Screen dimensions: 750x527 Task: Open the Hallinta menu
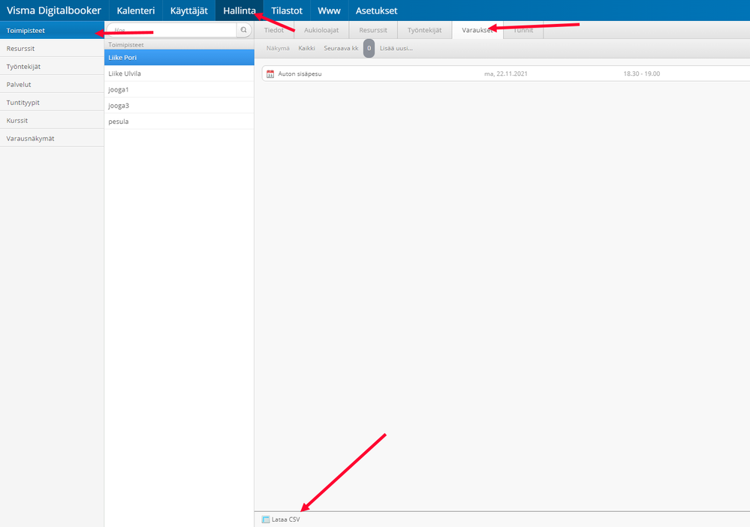pyautogui.click(x=239, y=11)
